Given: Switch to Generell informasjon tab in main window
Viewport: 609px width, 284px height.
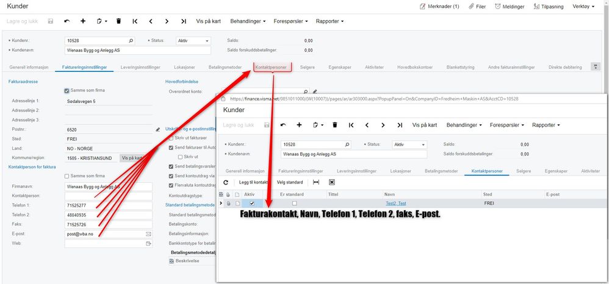Looking at the screenshot, I should tap(28, 67).
